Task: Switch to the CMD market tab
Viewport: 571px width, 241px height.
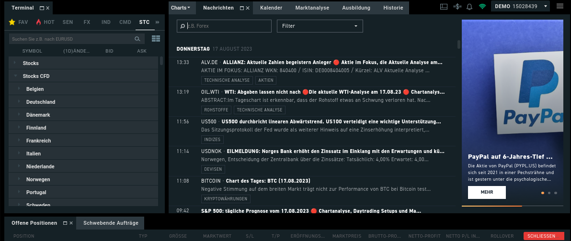Action: pyautogui.click(x=126, y=22)
